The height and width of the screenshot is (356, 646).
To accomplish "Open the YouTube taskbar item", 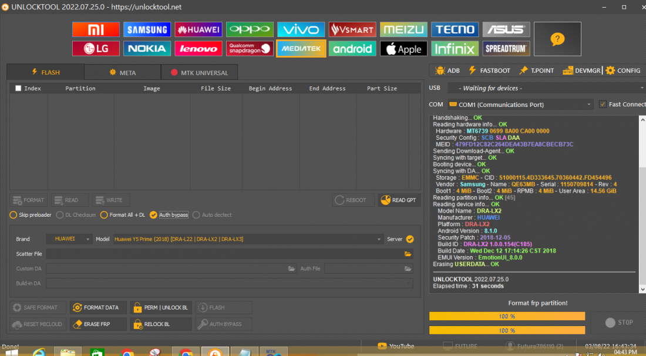I will tap(396, 346).
